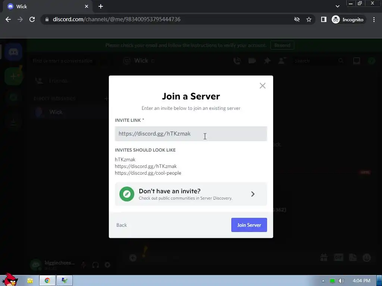The width and height of the screenshot is (382, 286).
Task: Click the invite link input field
Action: click(191, 134)
